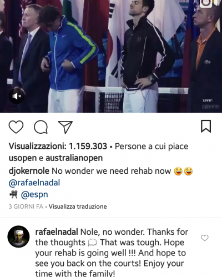Open the @rafaelnadal mention in caption
Image resolution: width=222 pixels, height=277 pixels.
click(x=34, y=183)
